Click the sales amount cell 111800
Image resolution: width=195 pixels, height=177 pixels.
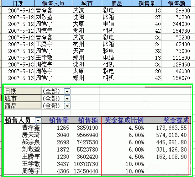pyautogui.click(x=181, y=58)
